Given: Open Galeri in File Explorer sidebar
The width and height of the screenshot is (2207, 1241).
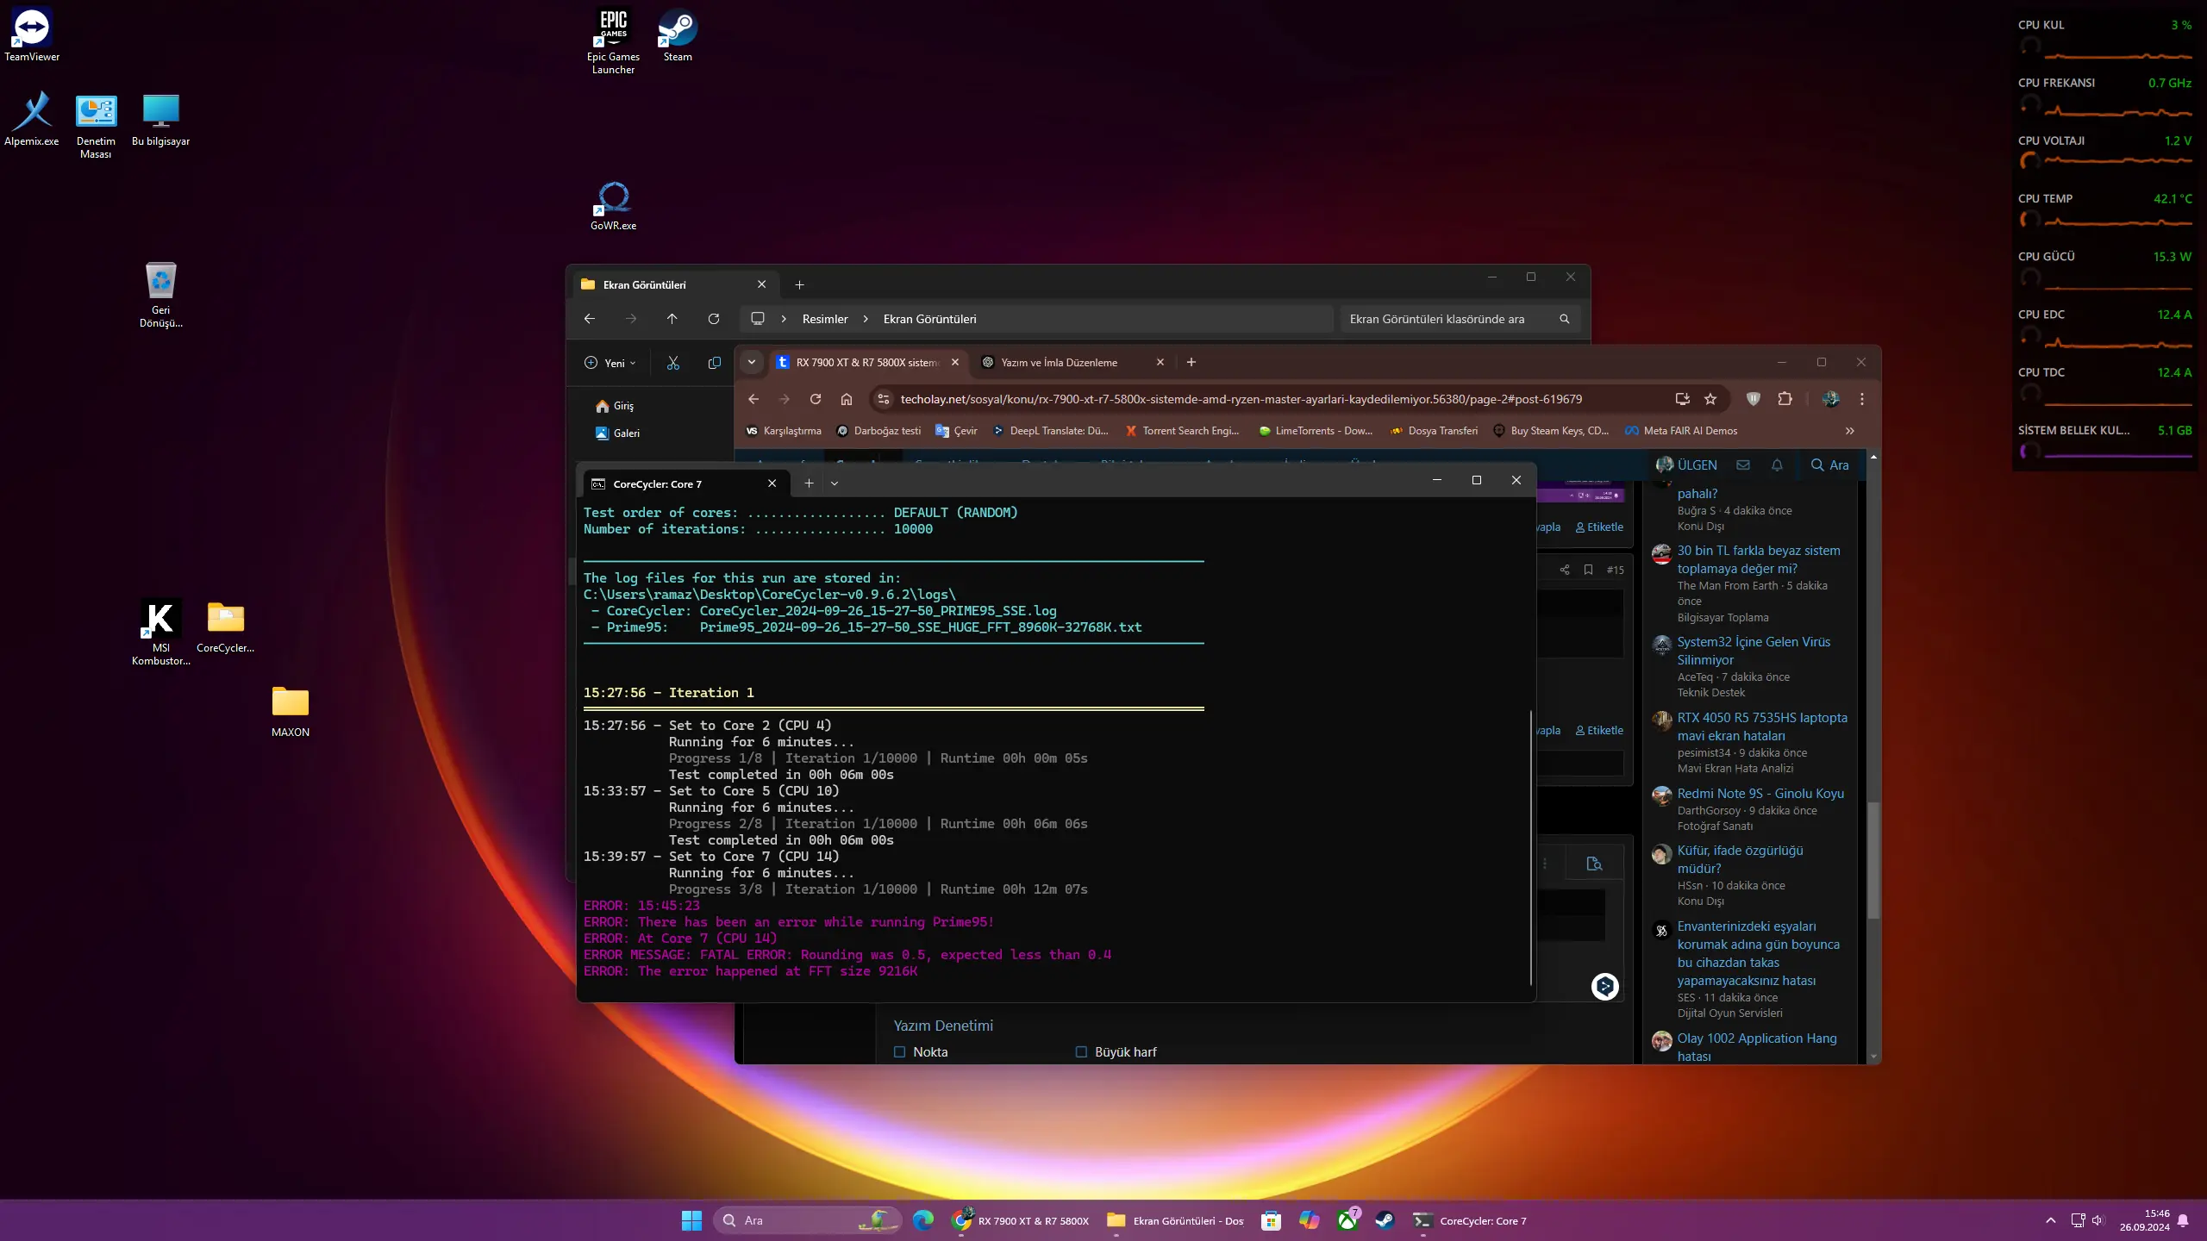Looking at the screenshot, I should pyautogui.click(x=617, y=433).
